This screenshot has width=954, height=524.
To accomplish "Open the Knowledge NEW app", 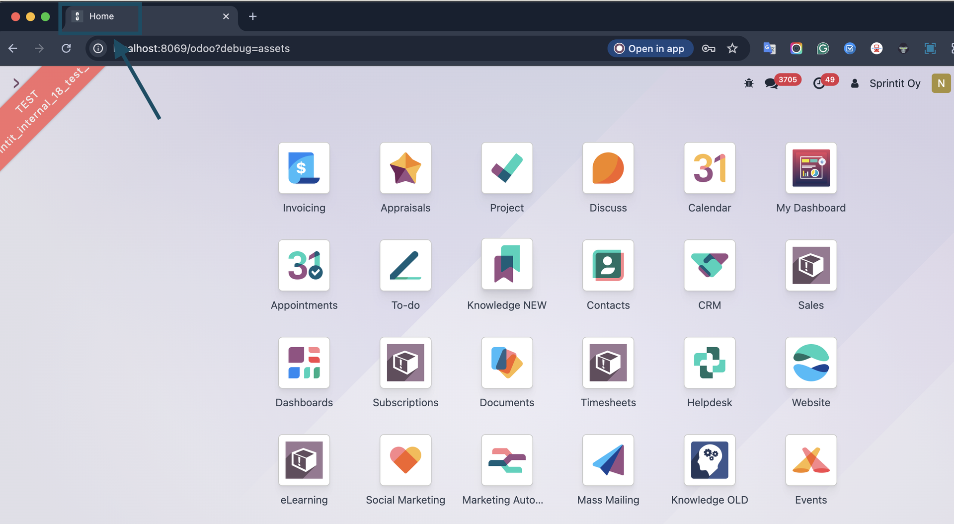I will pyautogui.click(x=507, y=264).
